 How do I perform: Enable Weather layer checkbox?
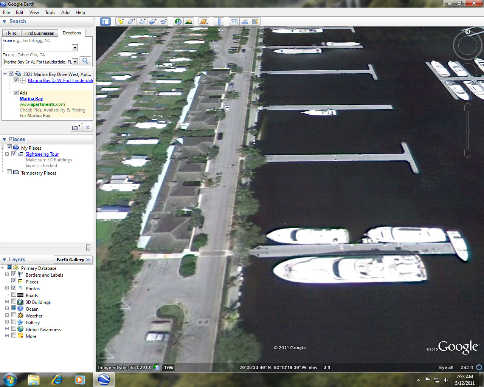pos(14,315)
